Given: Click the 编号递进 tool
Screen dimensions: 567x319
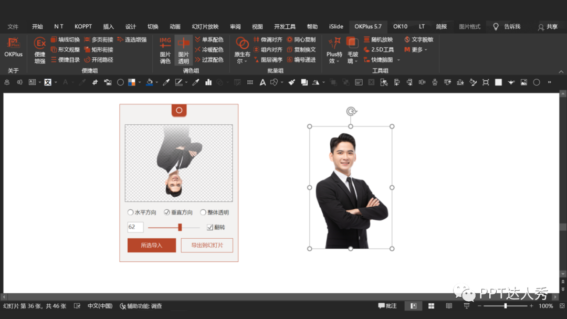Looking at the screenshot, I should coord(301,60).
